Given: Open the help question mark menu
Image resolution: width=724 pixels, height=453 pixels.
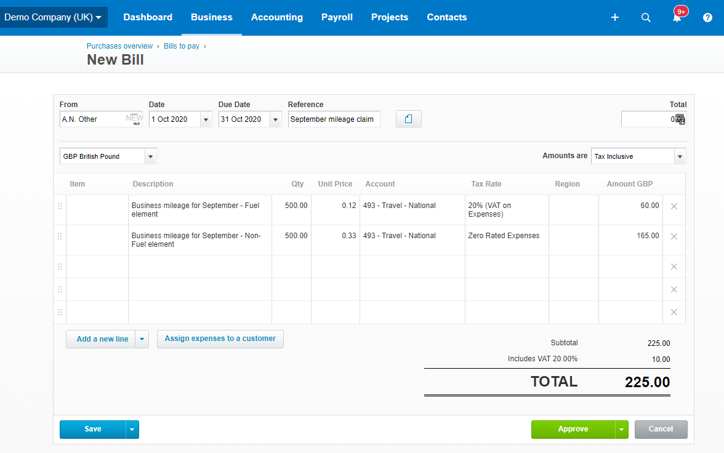Looking at the screenshot, I should point(707,17).
